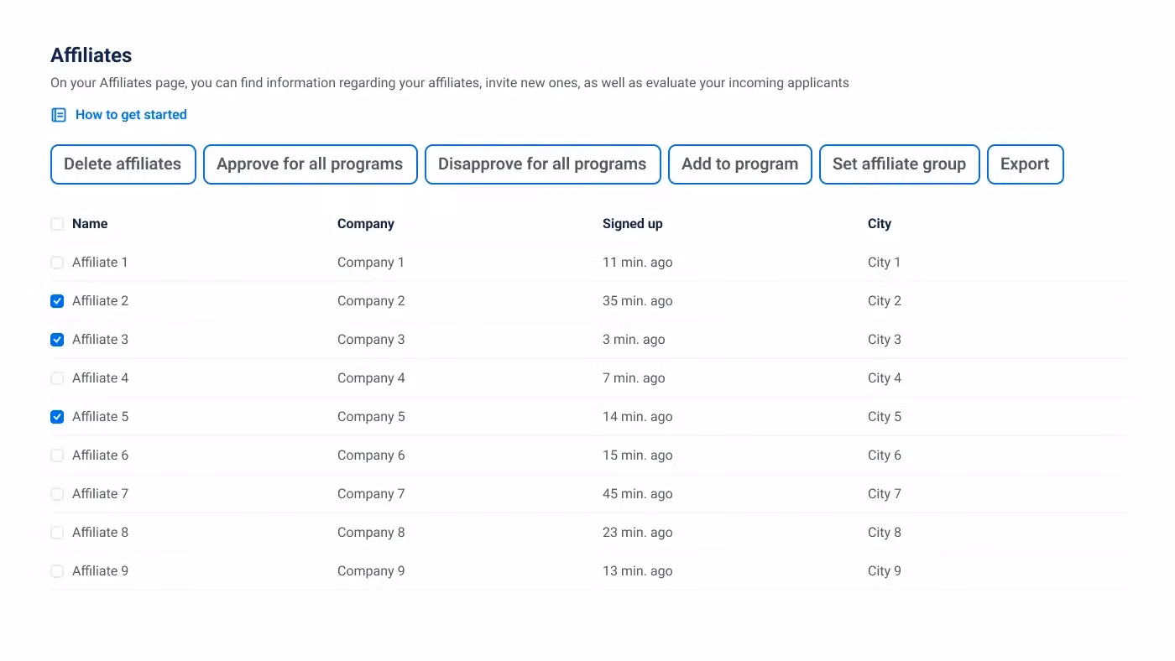This screenshot has width=1175, height=661.
Task: Open the How to get started link
Action: pyautogui.click(x=131, y=115)
